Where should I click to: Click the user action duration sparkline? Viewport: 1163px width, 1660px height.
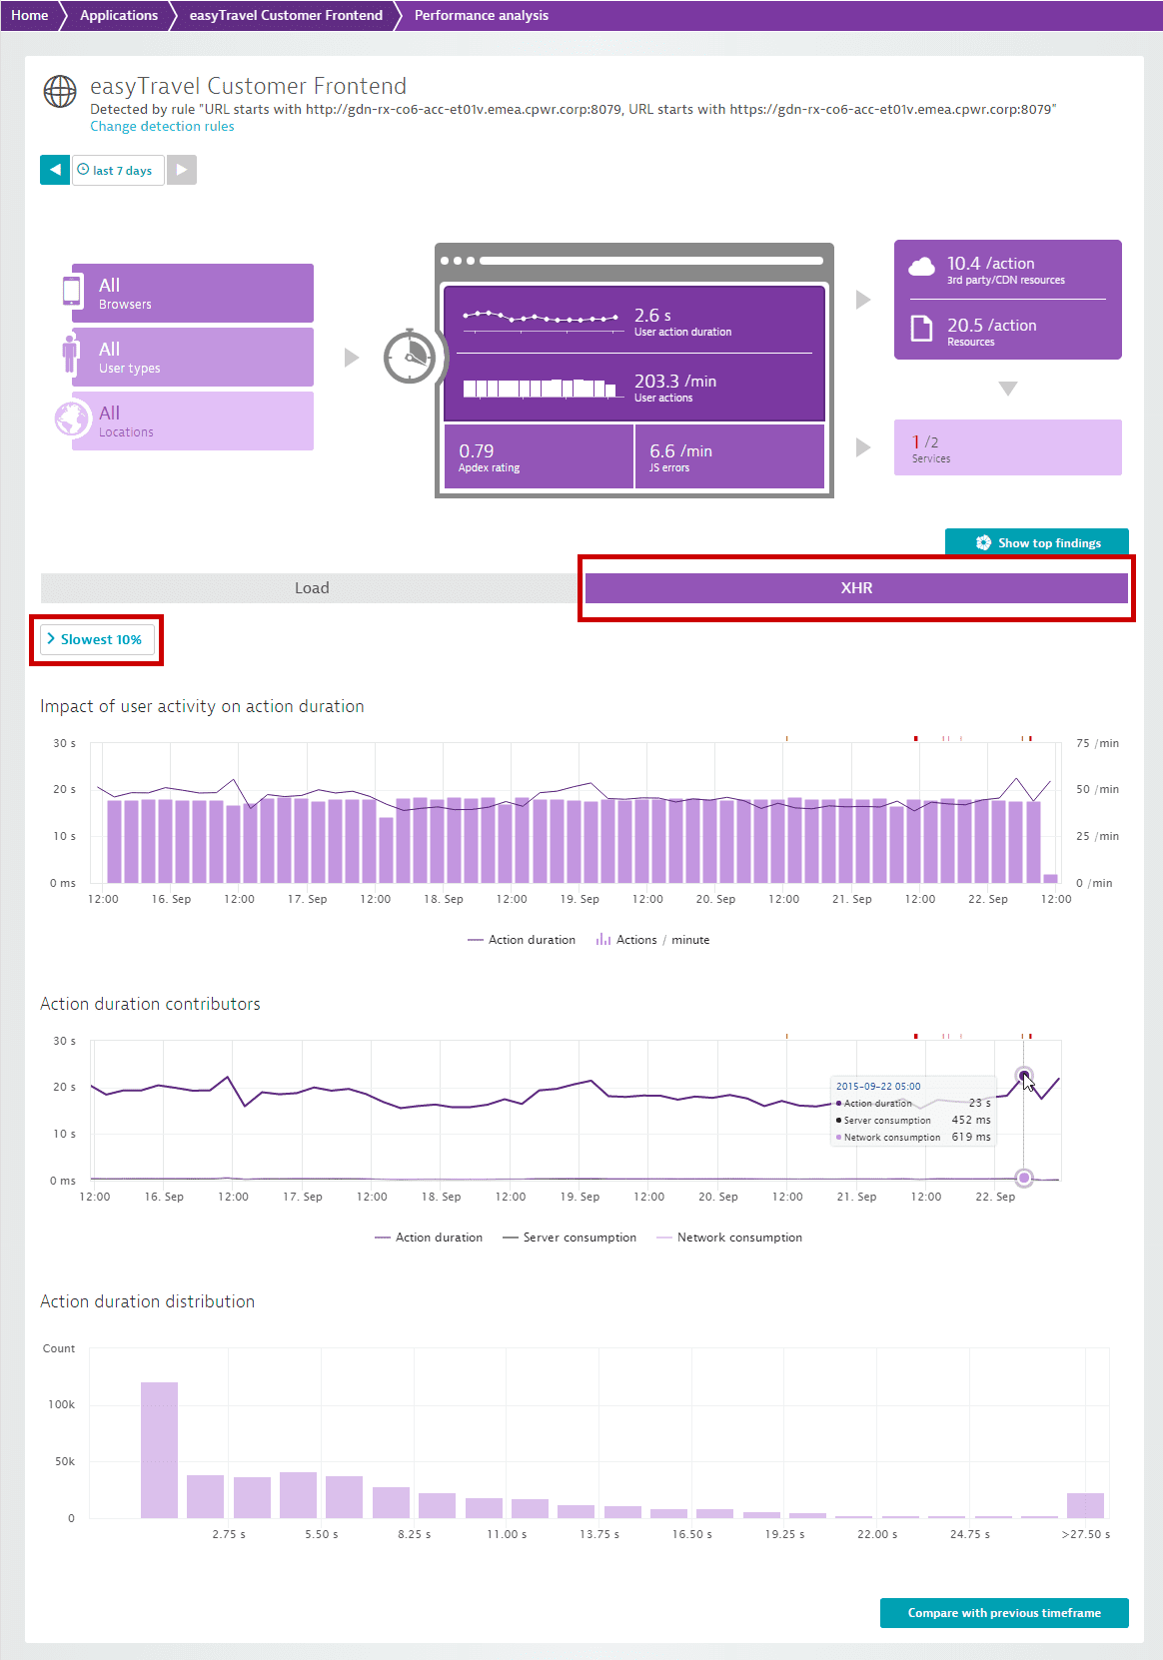pyautogui.click(x=541, y=317)
